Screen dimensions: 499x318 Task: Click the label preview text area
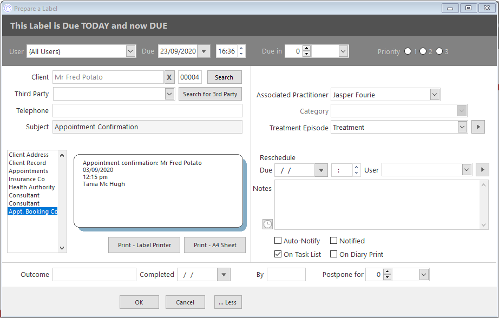158,191
